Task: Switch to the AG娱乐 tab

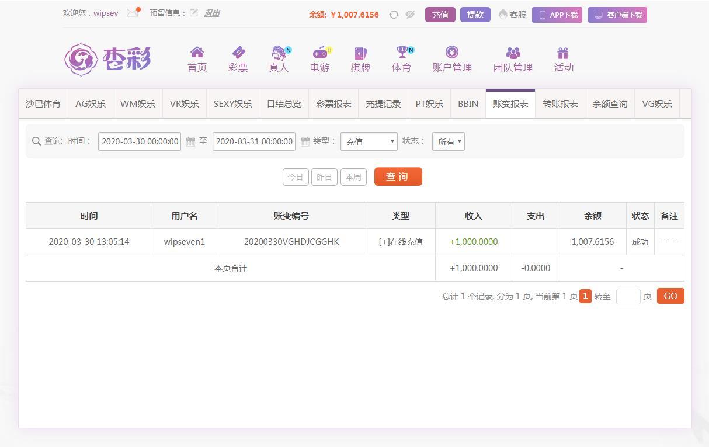Action: (x=91, y=103)
